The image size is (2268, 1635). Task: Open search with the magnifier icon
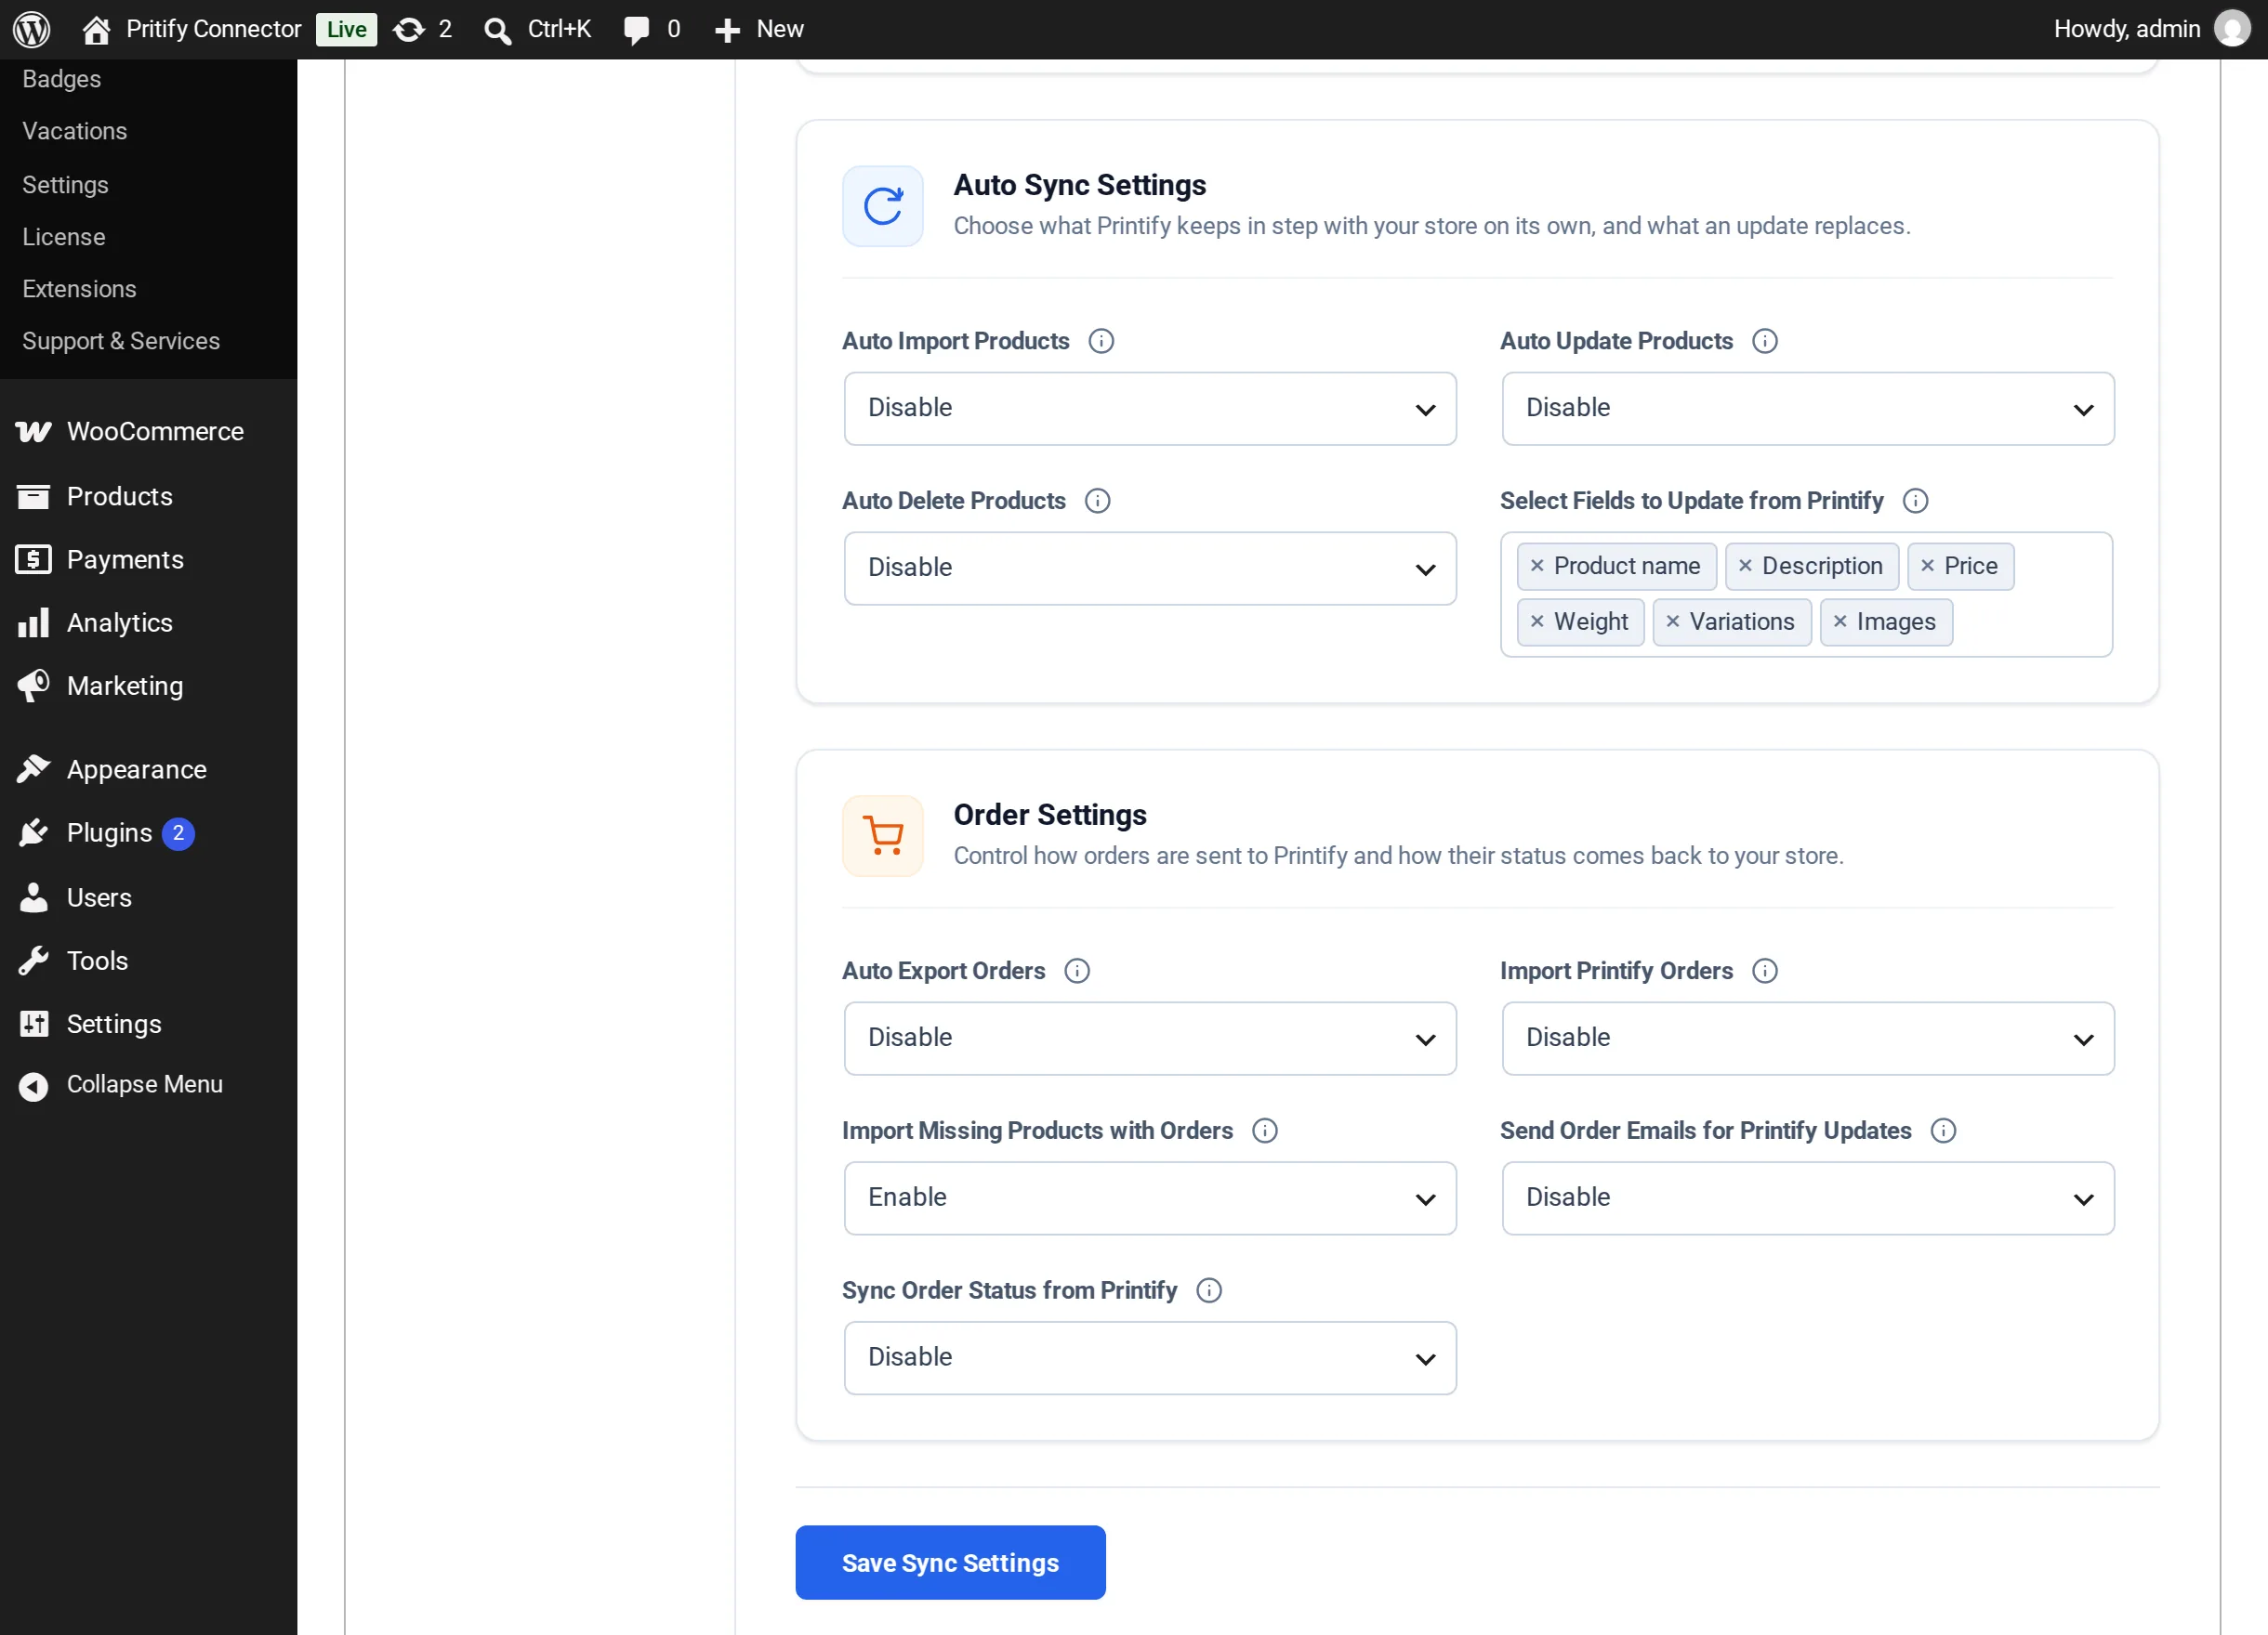pos(497,30)
